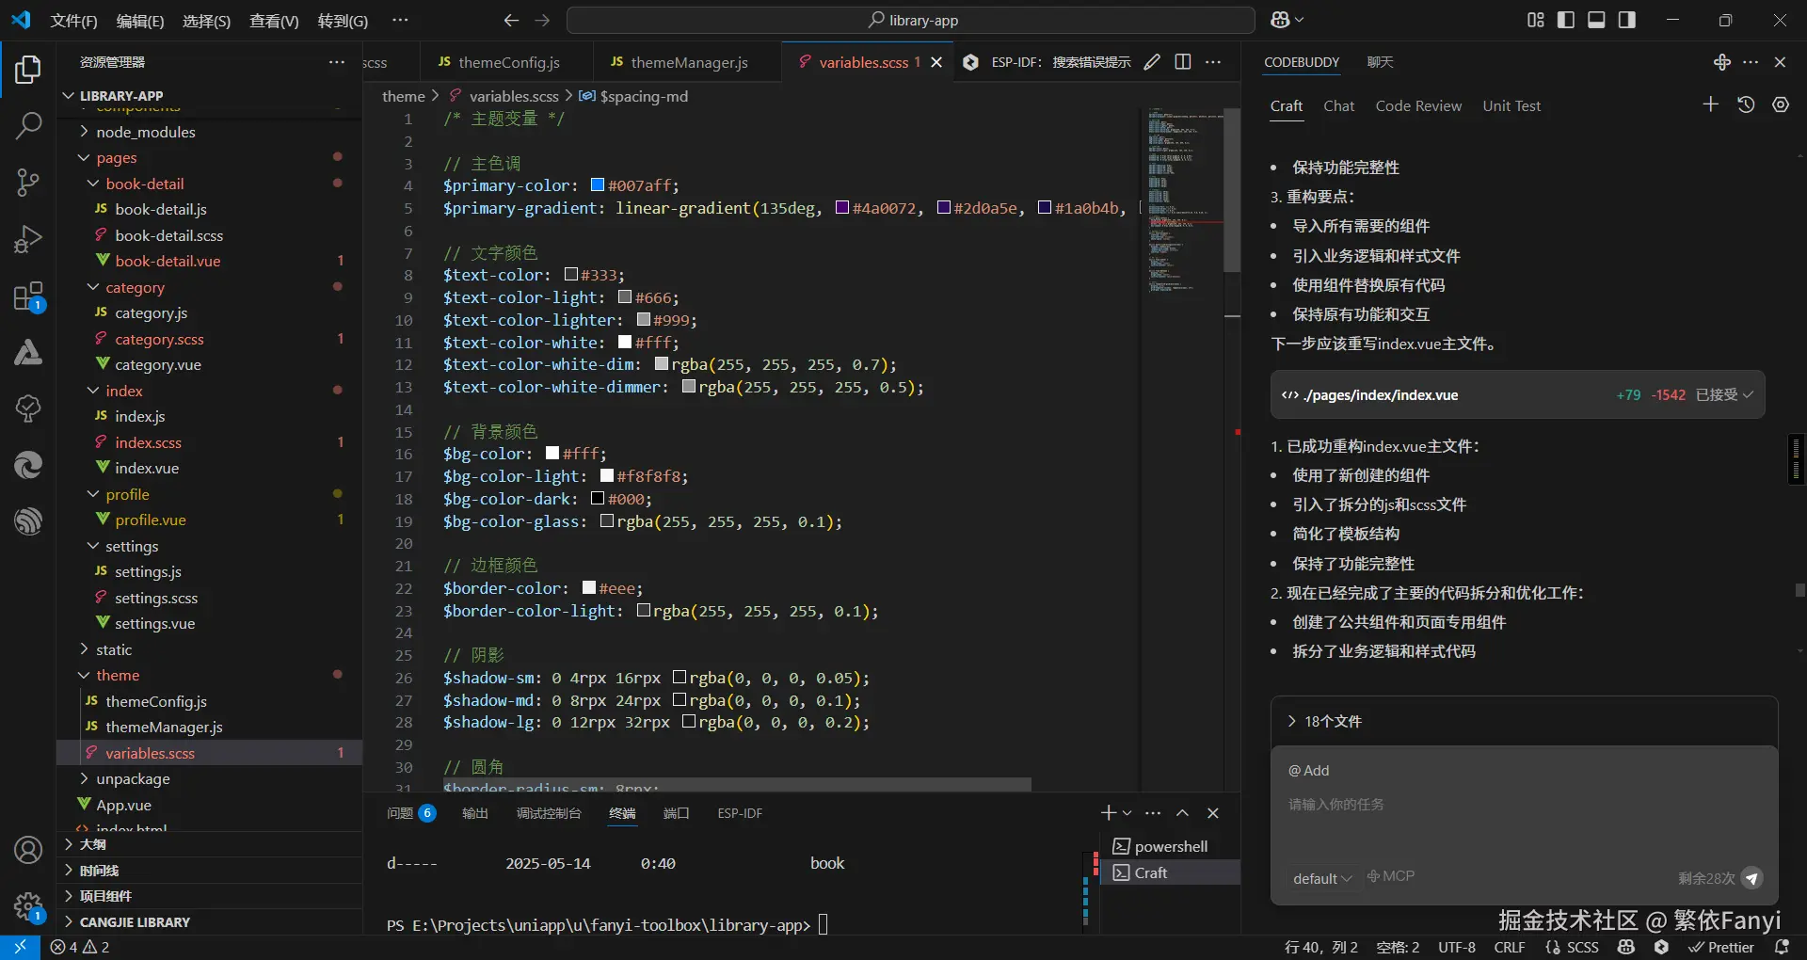Open the Search view in activity bar
Screen dimensions: 1807x960
pyautogui.click(x=28, y=125)
